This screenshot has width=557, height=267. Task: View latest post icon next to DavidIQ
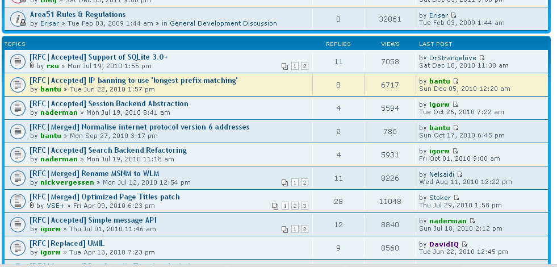pyautogui.click(x=464, y=244)
